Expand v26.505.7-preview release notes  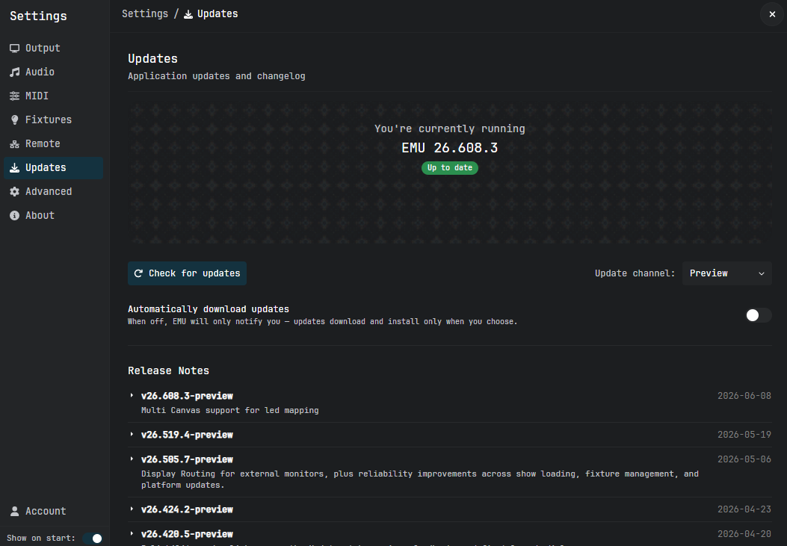tap(132, 459)
